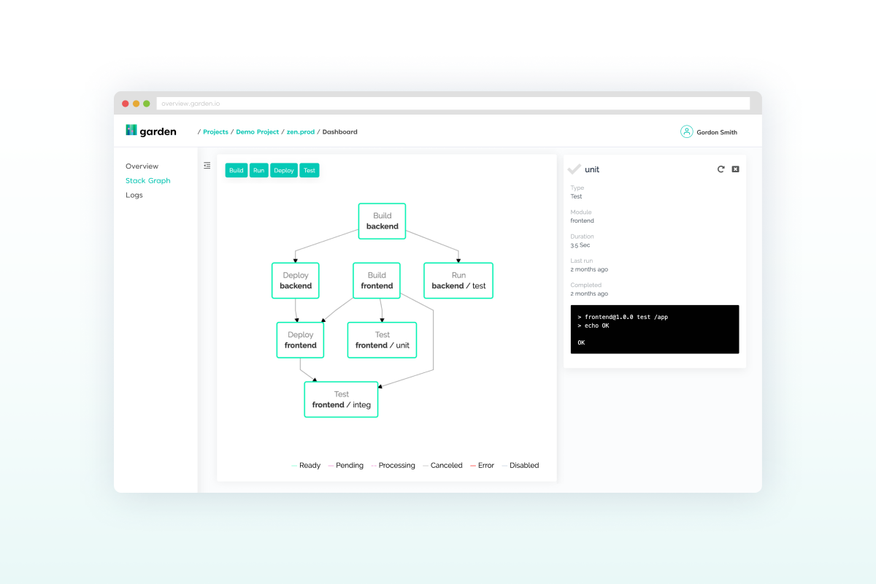Screen dimensions: 876x584
Task: Refresh the unit test result
Action: coord(721,169)
